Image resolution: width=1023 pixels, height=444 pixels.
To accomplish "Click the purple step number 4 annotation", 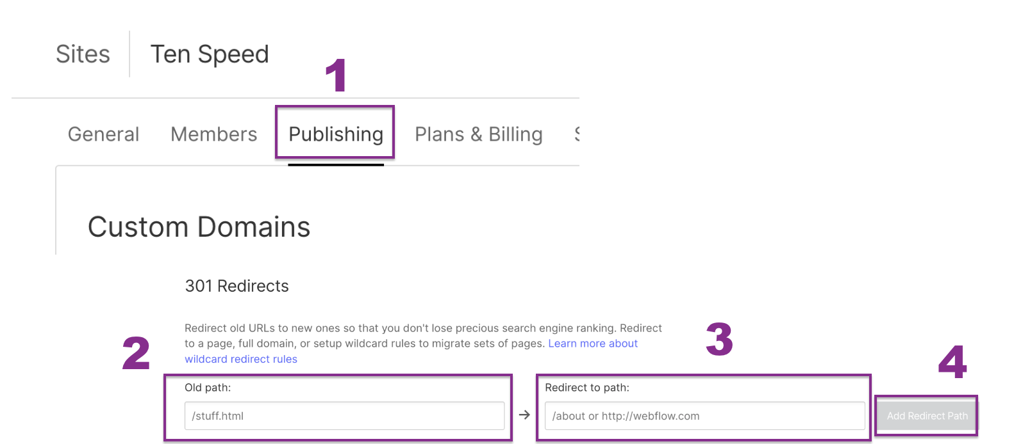I will pos(952,362).
